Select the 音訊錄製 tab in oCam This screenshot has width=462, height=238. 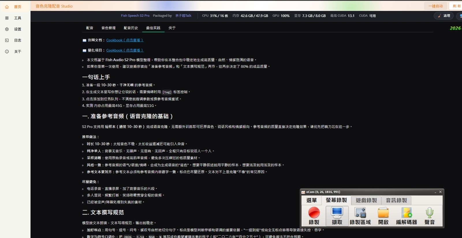point(396,200)
